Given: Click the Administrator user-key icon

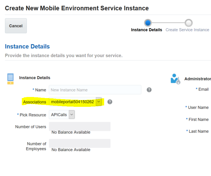Looking at the screenshot, I should point(175,79).
